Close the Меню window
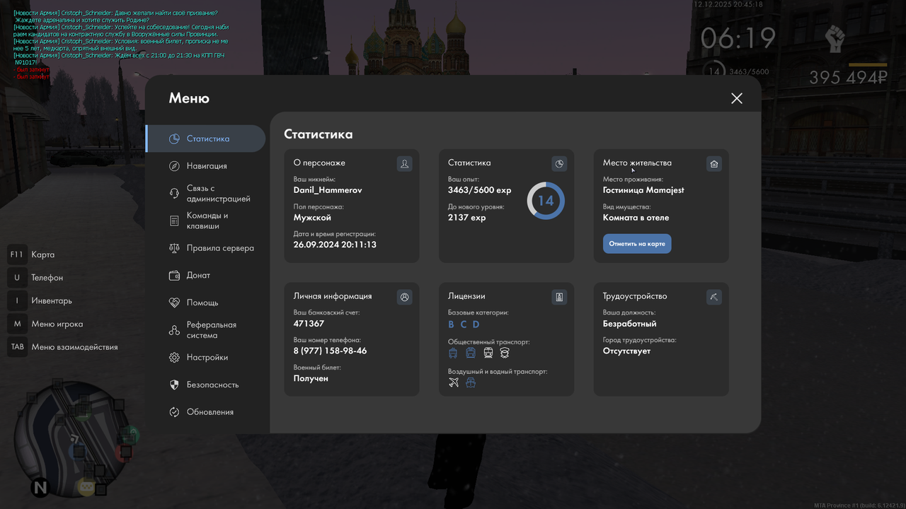 [x=737, y=98]
